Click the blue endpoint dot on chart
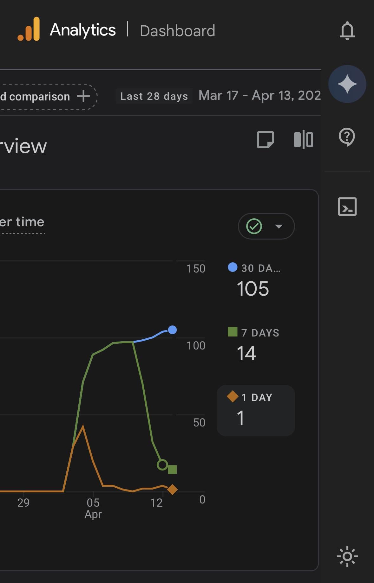374x583 pixels. (172, 330)
